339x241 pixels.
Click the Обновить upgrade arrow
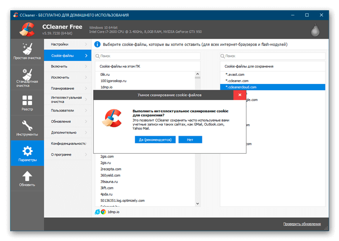click(x=27, y=179)
